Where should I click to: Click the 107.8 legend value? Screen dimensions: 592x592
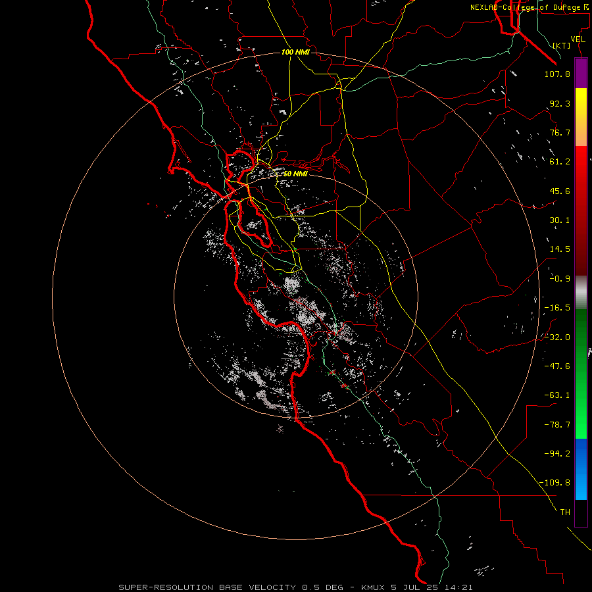click(557, 74)
